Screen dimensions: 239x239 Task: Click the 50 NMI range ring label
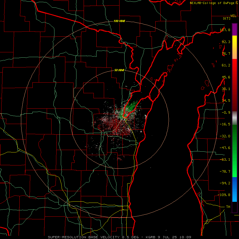119,70
